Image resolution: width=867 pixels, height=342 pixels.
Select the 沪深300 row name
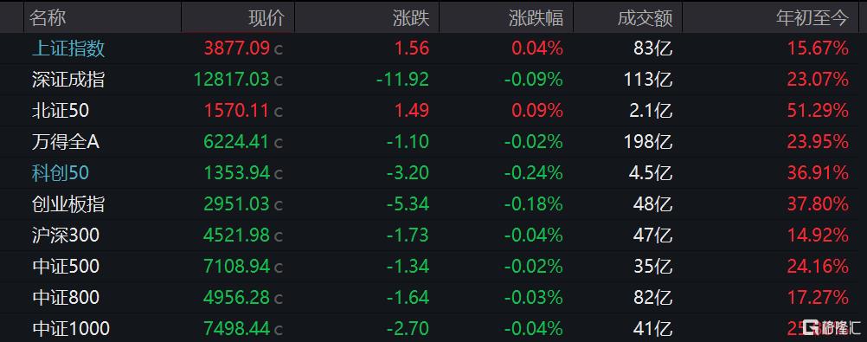pyautogui.click(x=65, y=236)
